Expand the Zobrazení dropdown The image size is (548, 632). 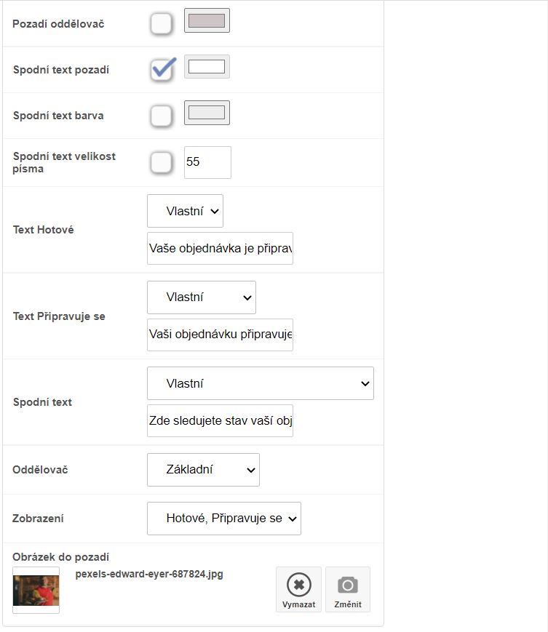224,519
